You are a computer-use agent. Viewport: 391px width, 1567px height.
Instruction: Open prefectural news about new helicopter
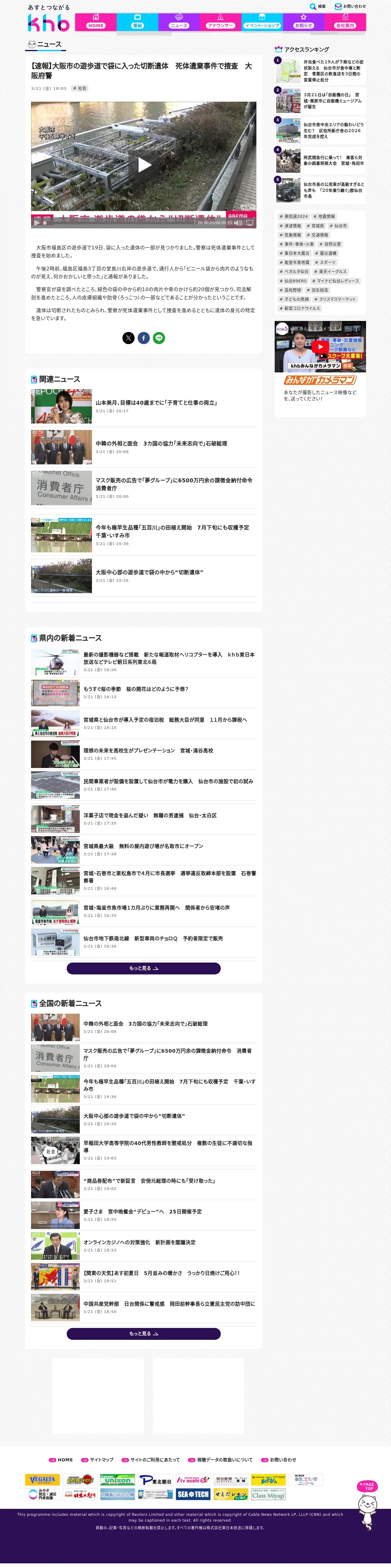tap(143, 662)
